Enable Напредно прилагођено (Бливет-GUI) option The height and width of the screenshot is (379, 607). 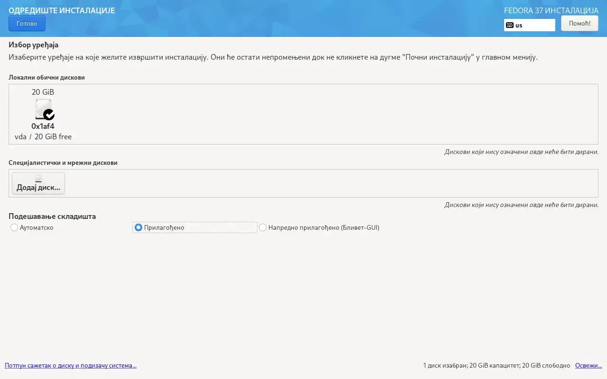(x=263, y=227)
